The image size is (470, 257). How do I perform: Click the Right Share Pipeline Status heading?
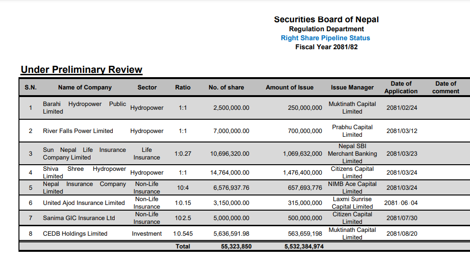tap(325, 38)
